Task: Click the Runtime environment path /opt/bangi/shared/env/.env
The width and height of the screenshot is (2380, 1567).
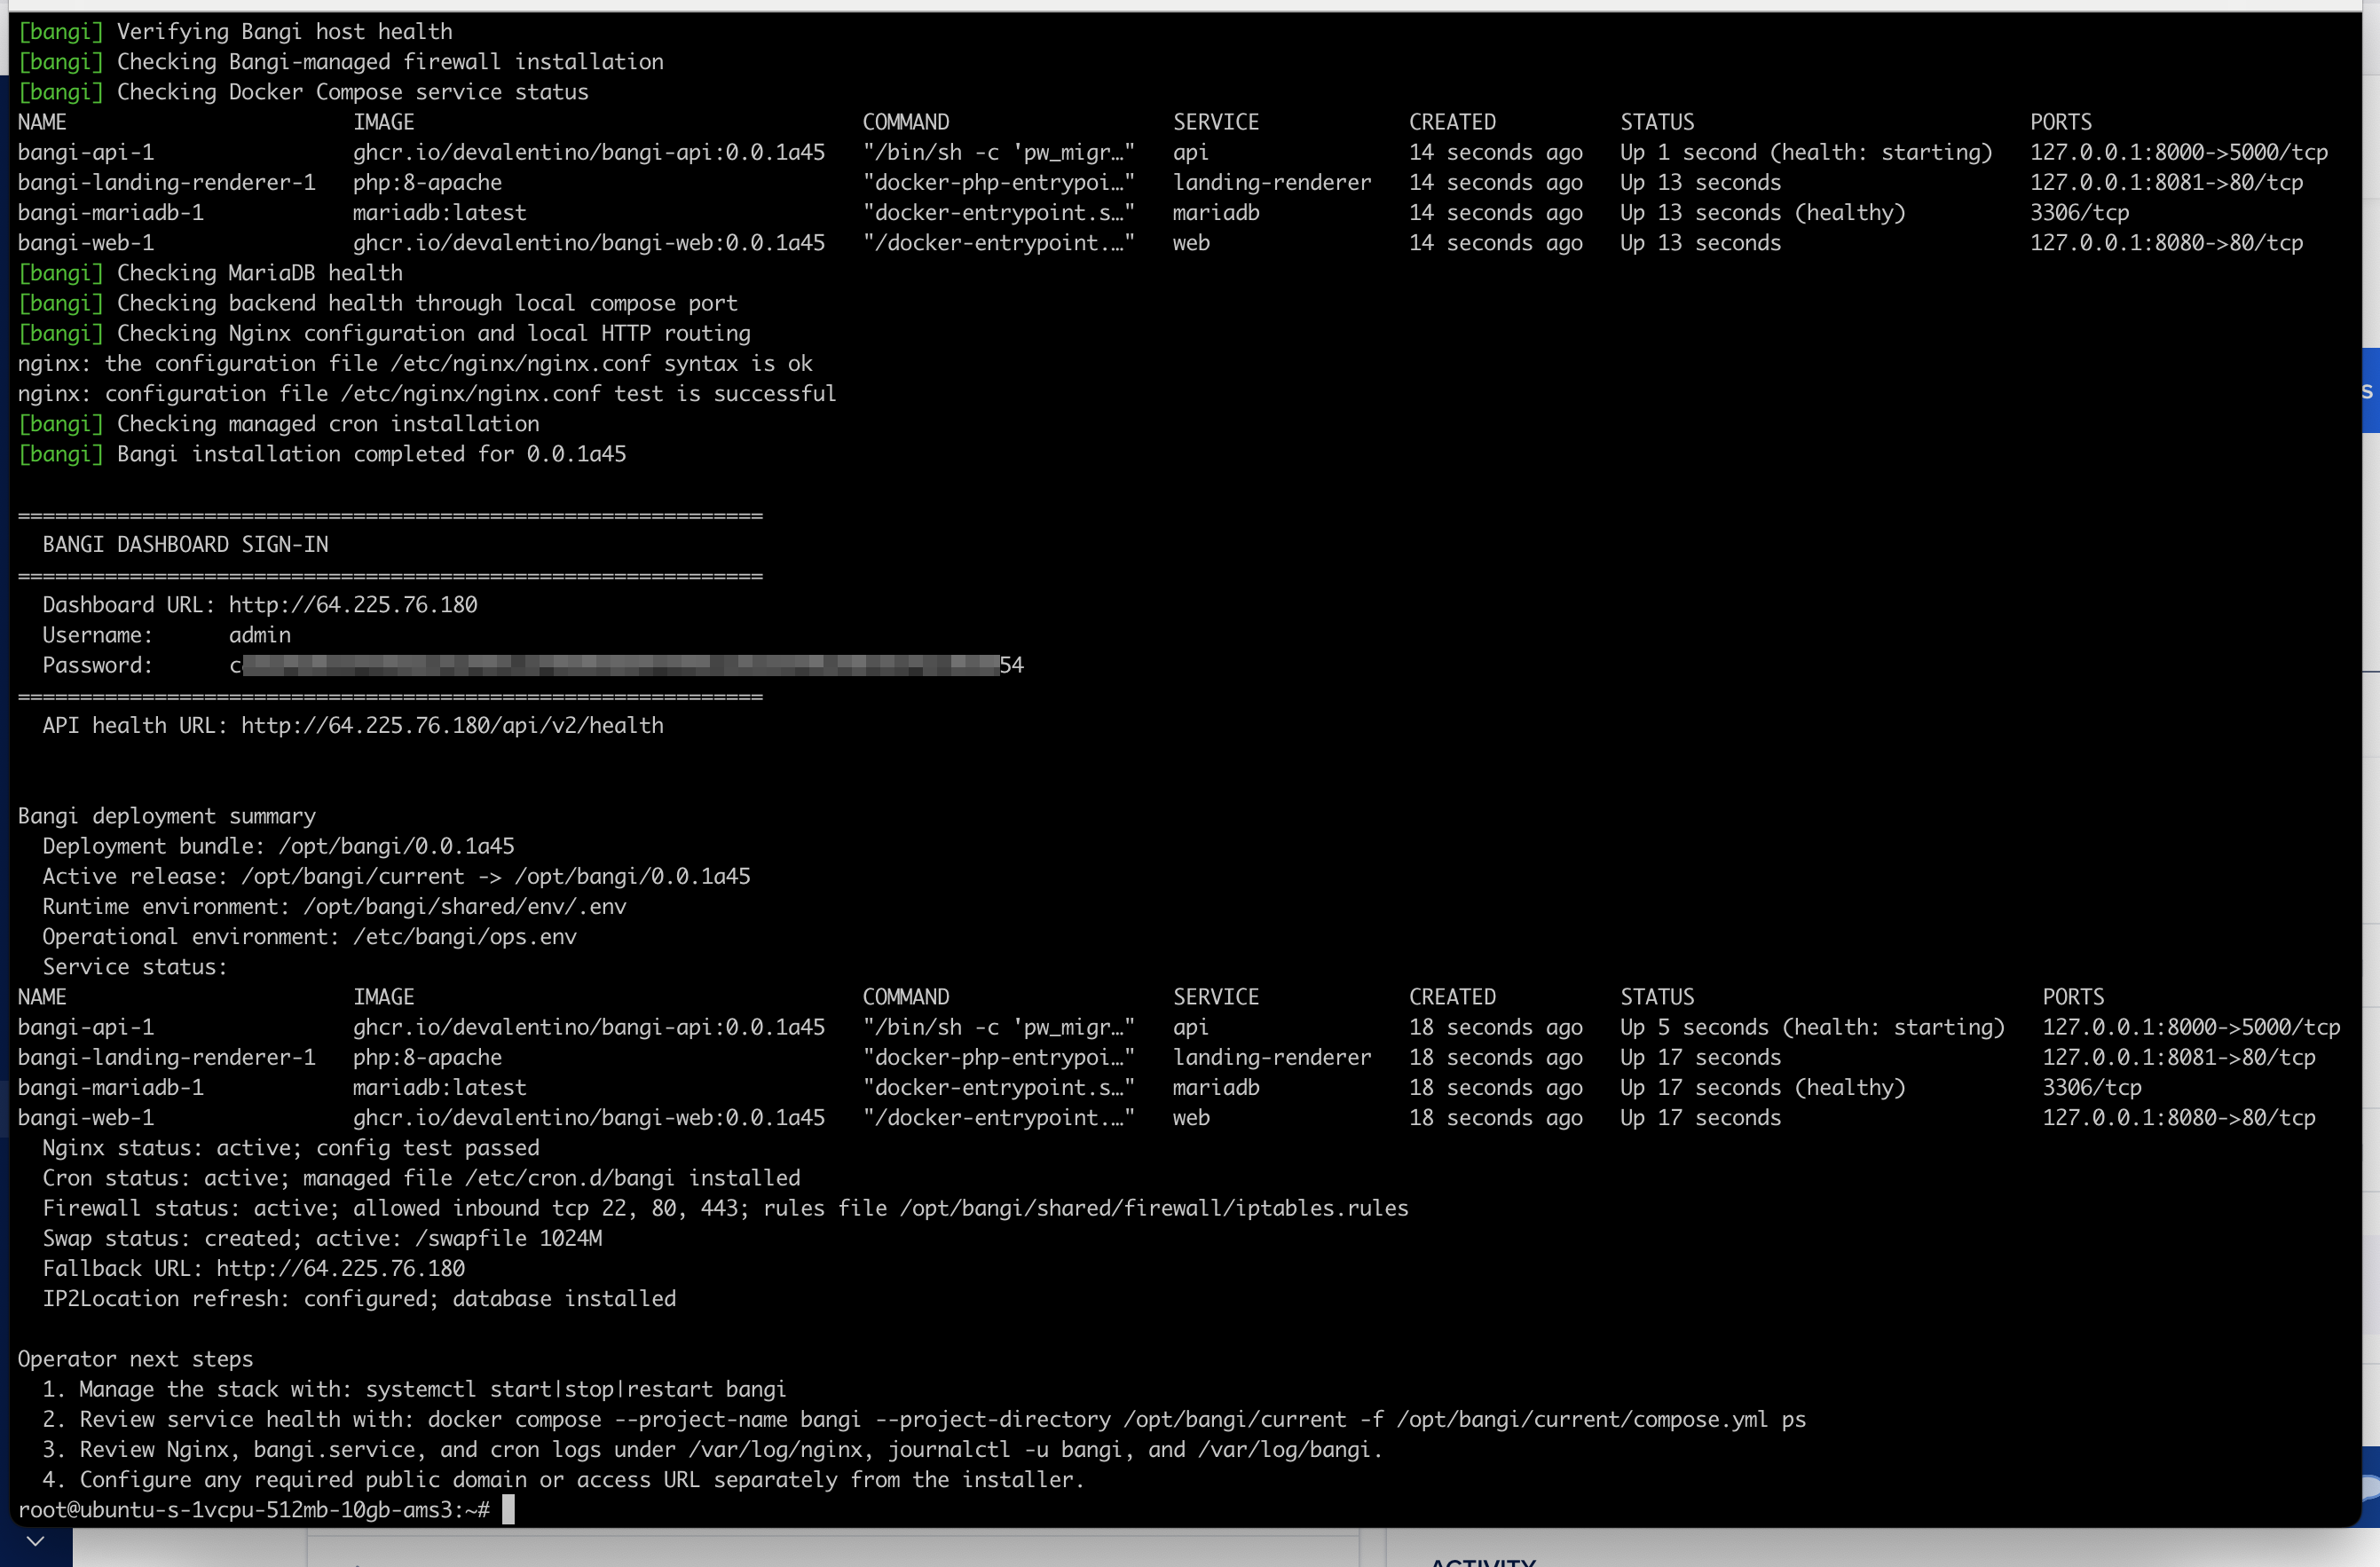Action: point(465,907)
